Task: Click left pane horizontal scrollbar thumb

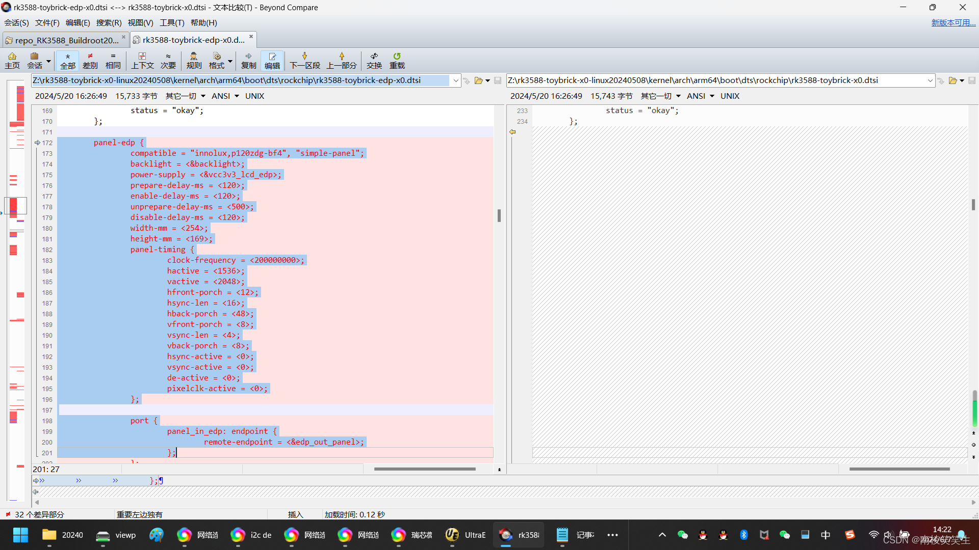Action: pyautogui.click(x=424, y=469)
